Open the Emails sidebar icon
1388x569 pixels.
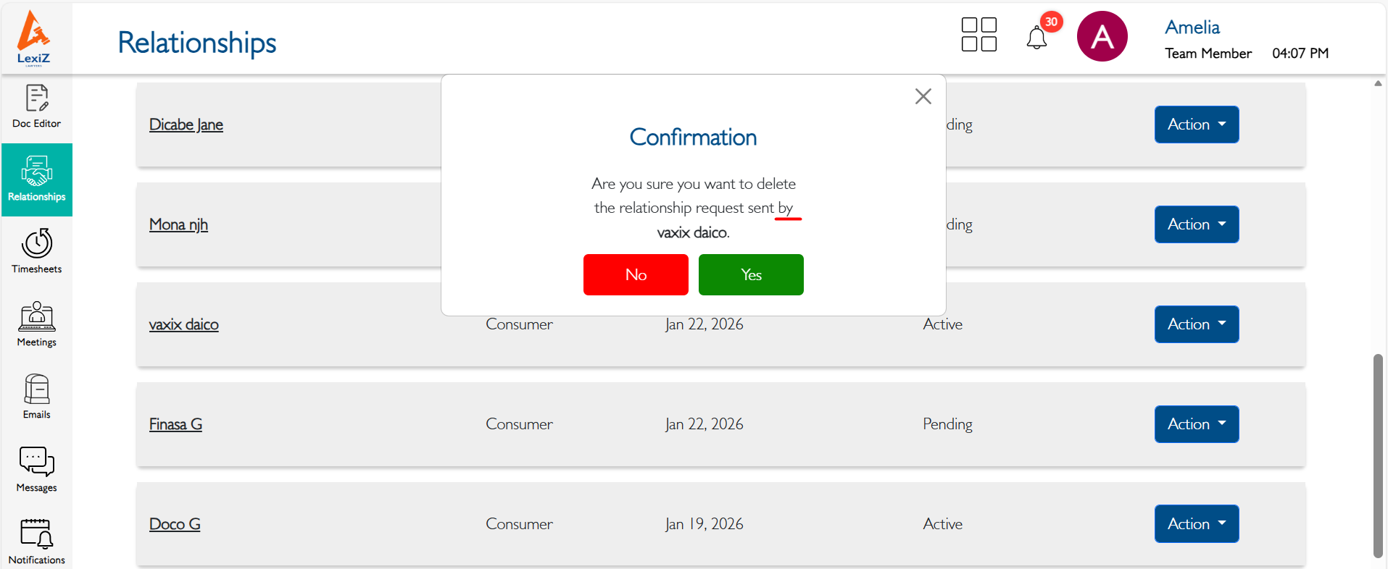(36, 397)
